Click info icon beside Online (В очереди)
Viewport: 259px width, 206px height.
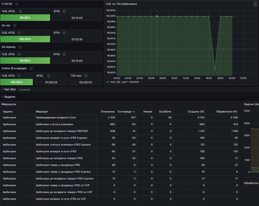pyautogui.click(x=31, y=68)
